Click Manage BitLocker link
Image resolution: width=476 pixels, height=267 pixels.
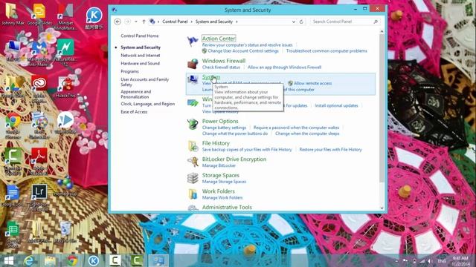[219, 165]
